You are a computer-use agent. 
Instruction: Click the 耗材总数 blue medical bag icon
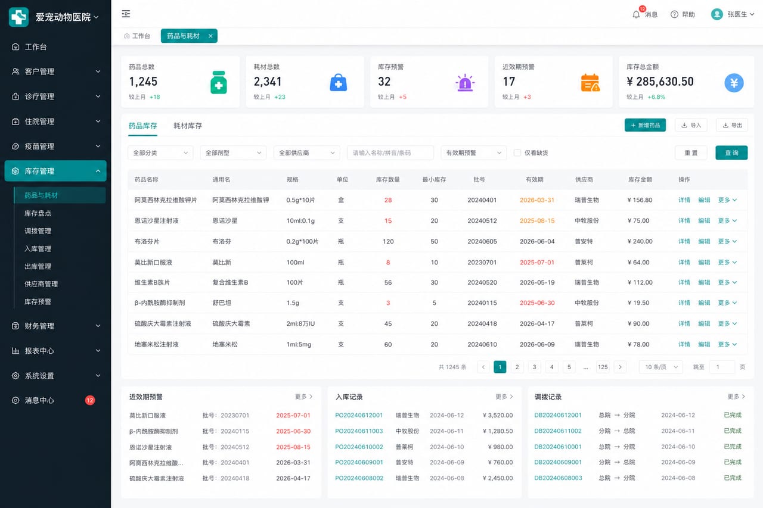pos(338,82)
